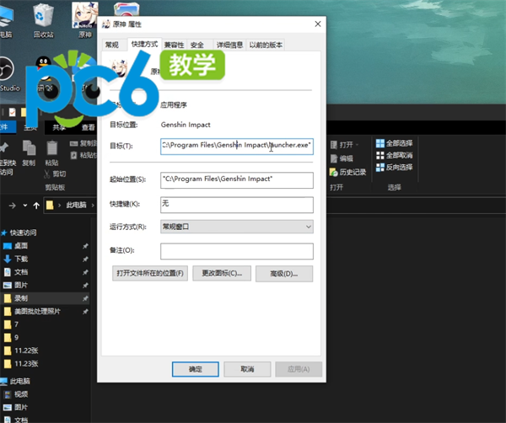Switch to the 兼容性 tab
This screenshot has height=423, width=506.
point(174,45)
